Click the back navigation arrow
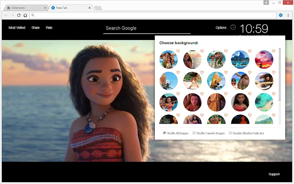 6,15
